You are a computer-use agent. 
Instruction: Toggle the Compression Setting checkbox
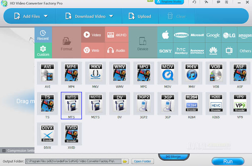click(4, 151)
